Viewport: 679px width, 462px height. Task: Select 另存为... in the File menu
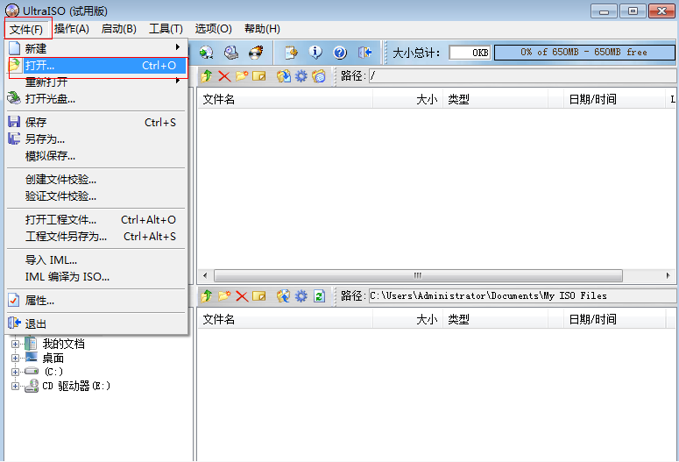pos(45,139)
